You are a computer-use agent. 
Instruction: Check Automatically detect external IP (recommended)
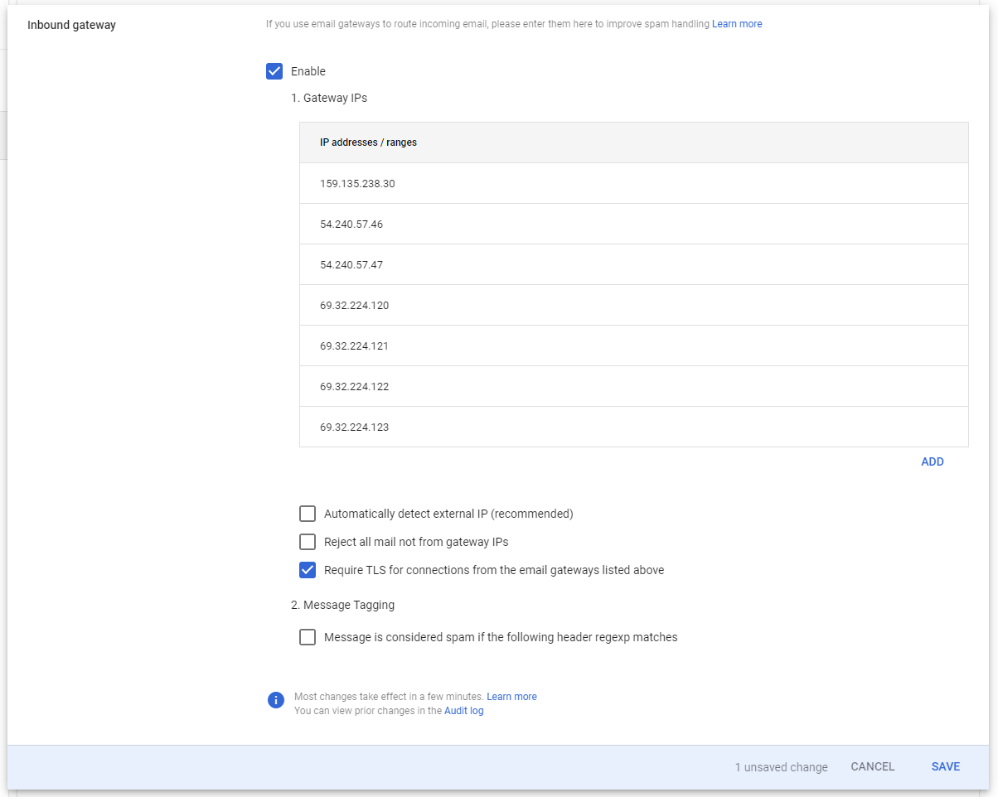[308, 514]
